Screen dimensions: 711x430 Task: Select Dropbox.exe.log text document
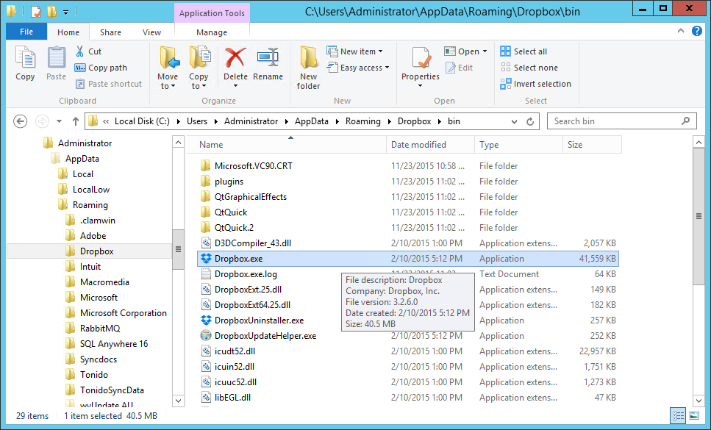(239, 274)
